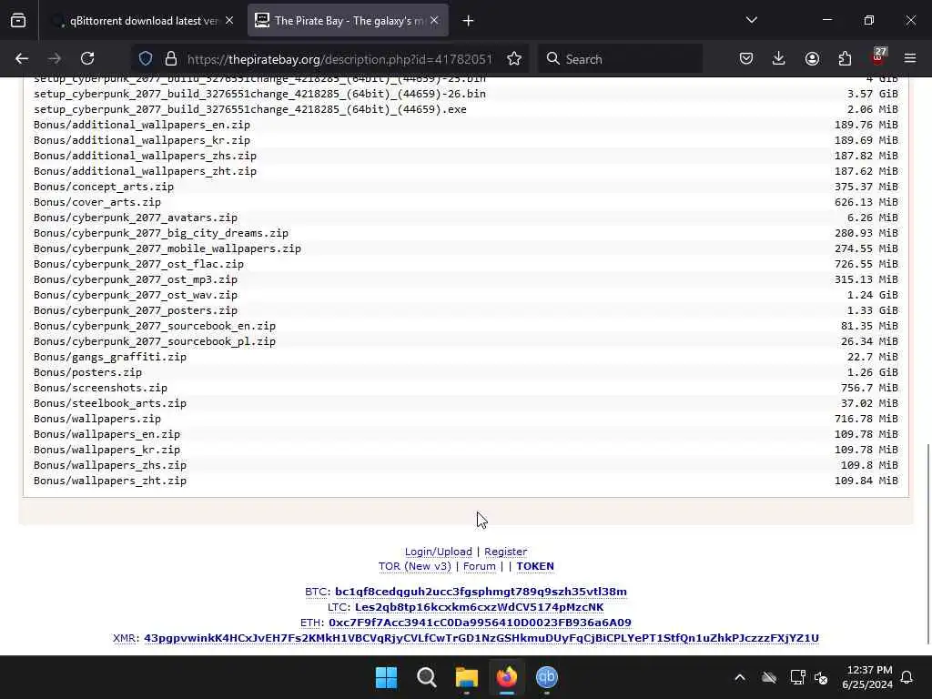
Task: Click the BTC donation address
Action: [481, 592]
